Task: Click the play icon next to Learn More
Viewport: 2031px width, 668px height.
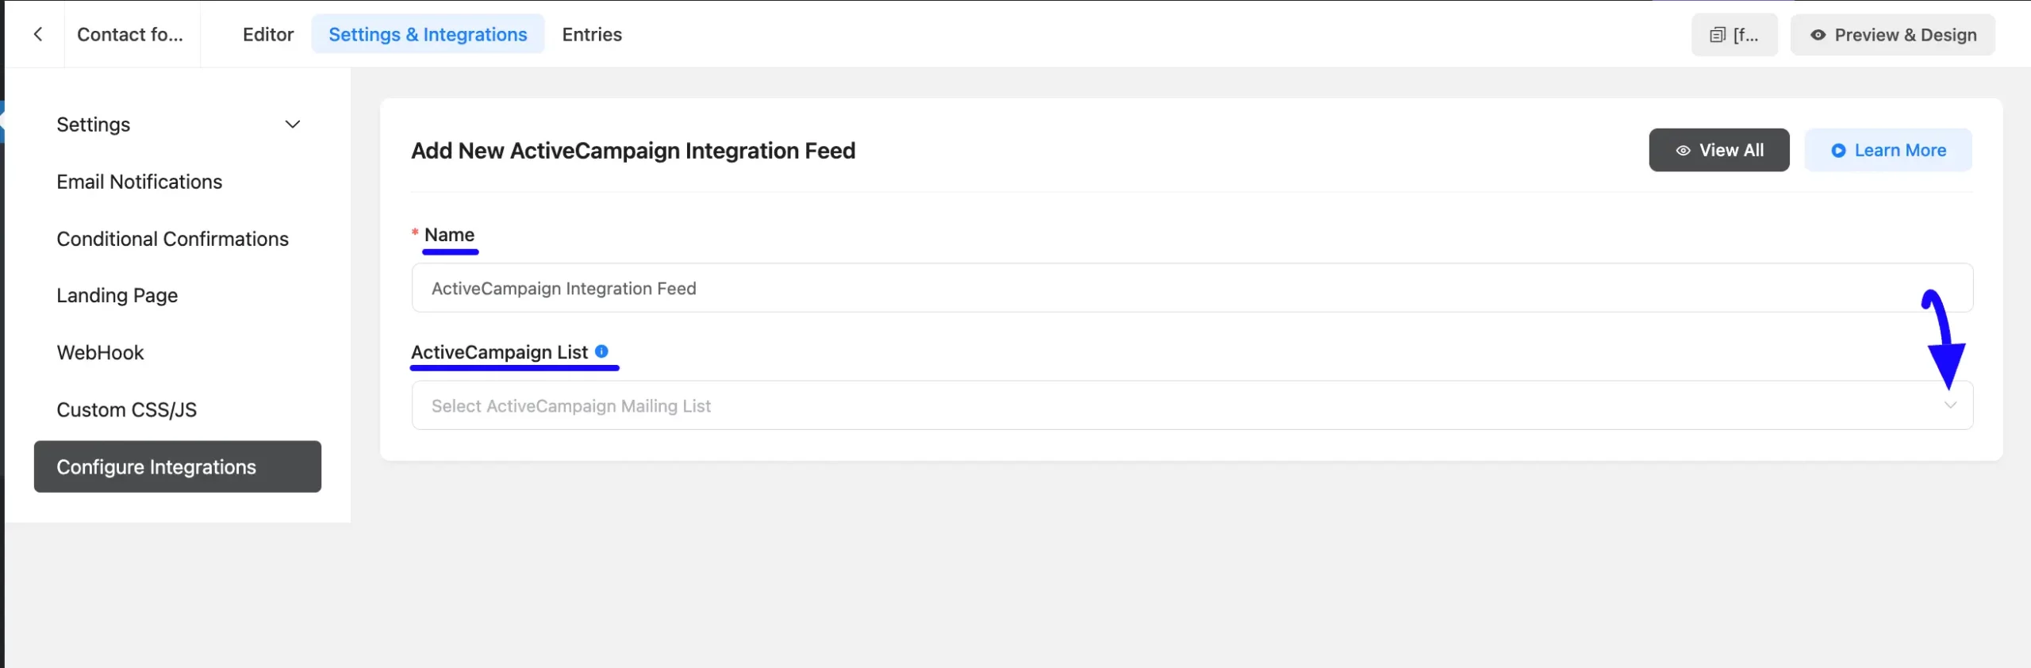Action: pos(1840,150)
